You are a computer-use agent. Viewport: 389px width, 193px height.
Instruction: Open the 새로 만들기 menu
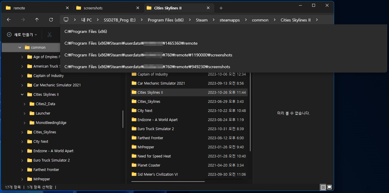click(x=22, y=35)
